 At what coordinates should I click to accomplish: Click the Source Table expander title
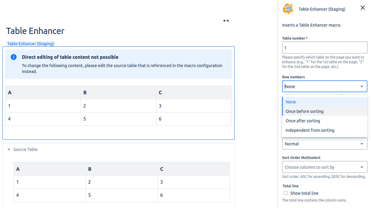[25, 149]
